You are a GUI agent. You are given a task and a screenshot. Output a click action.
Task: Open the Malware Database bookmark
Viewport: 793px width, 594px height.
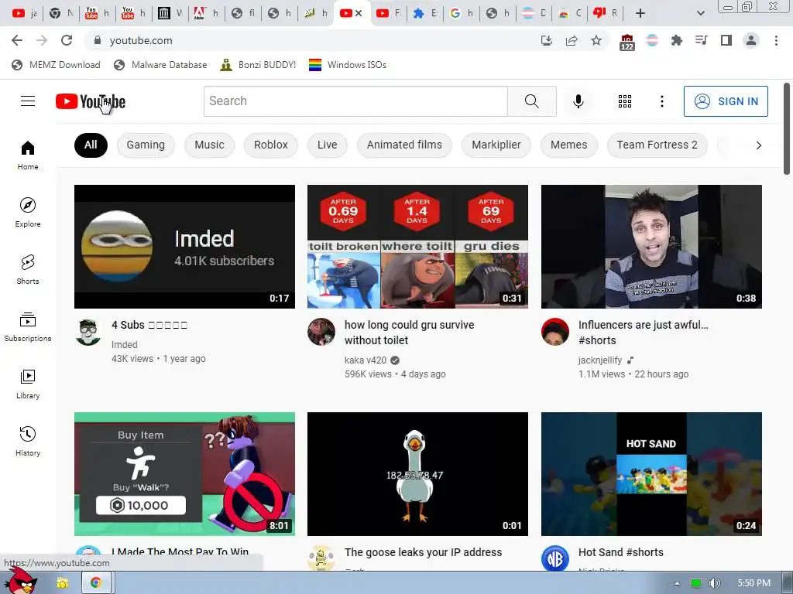click(x=160, y=65)
